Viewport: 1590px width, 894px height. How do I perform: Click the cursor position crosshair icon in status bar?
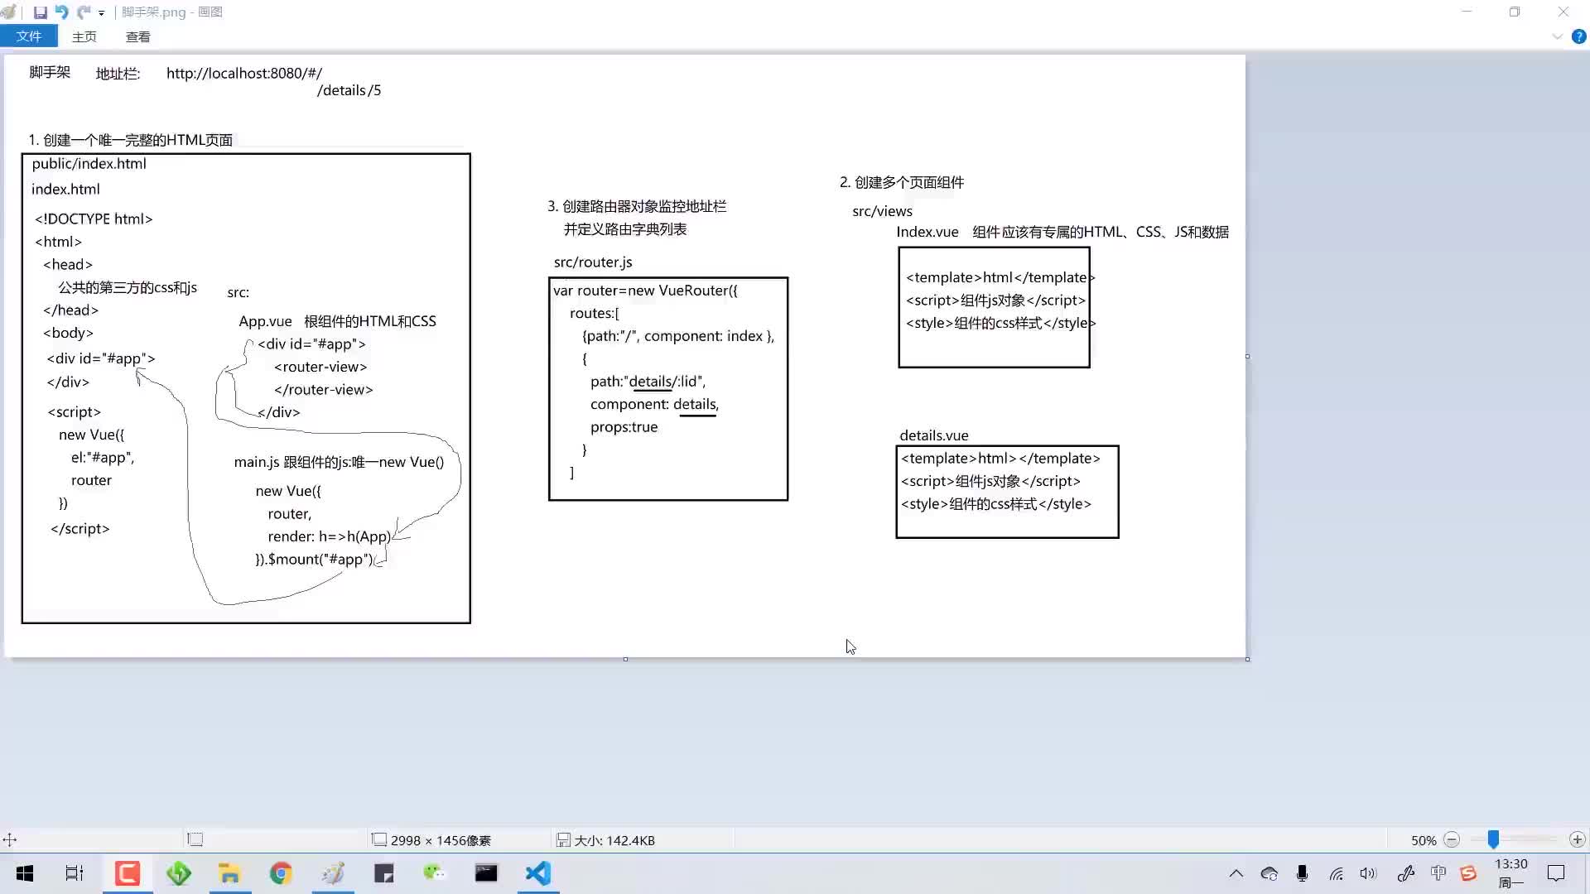[10, 840]
